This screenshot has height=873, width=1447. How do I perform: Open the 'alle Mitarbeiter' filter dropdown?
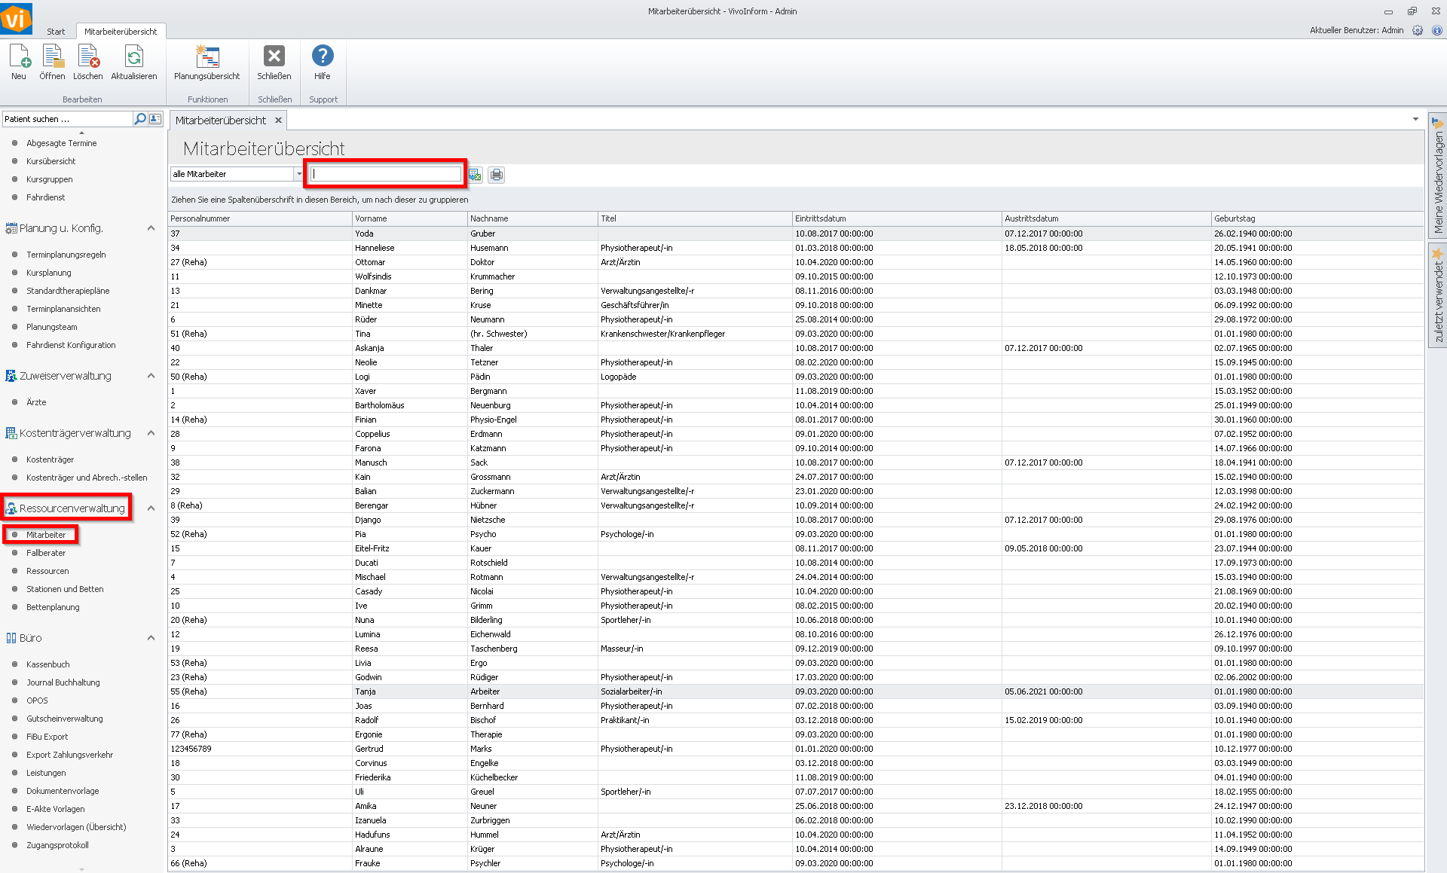[x=298, y=174]
